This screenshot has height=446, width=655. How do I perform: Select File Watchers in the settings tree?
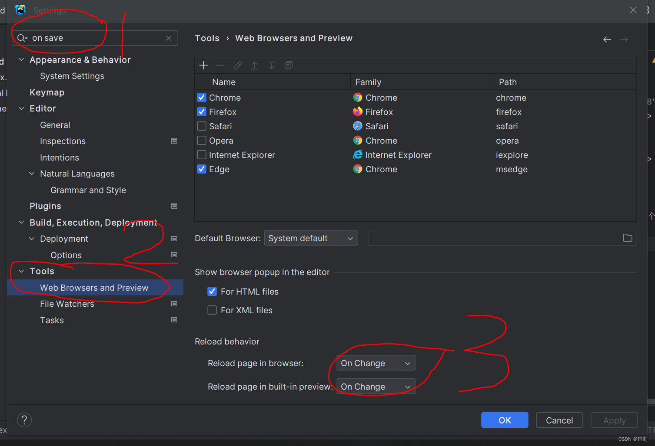click(x=66, y=304)
